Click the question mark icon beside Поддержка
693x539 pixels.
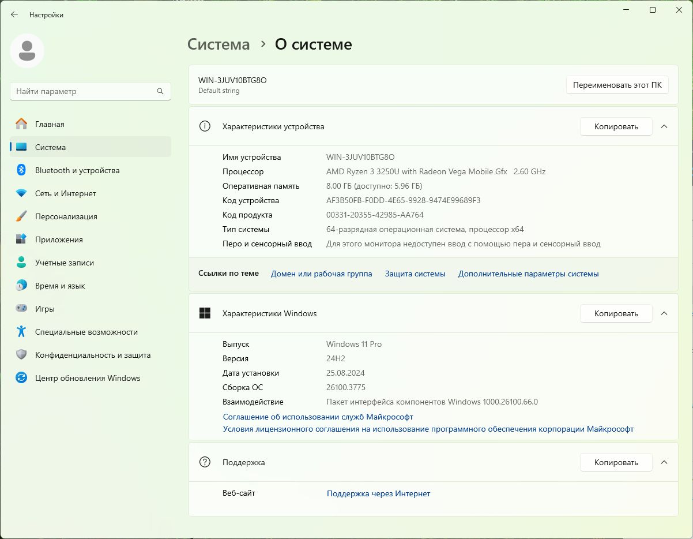point(205,462)
